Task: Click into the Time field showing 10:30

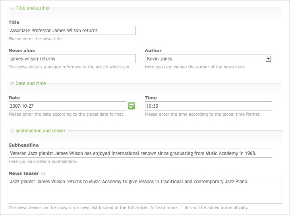Action: (208, 106)
